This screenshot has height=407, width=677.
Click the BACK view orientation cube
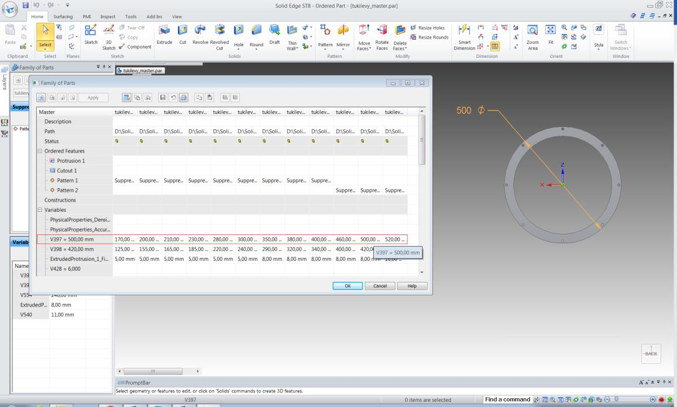coord(651,354)
